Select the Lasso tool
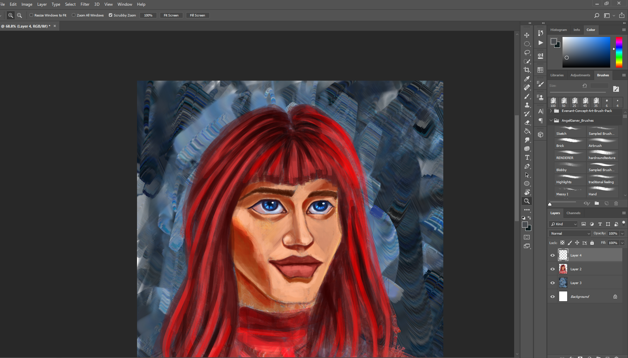Viewport: 628px width, 358px height. point(527,53)
